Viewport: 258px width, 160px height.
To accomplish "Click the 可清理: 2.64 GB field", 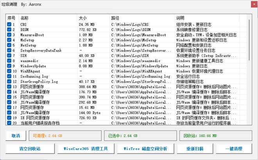I will coord(65,136).
